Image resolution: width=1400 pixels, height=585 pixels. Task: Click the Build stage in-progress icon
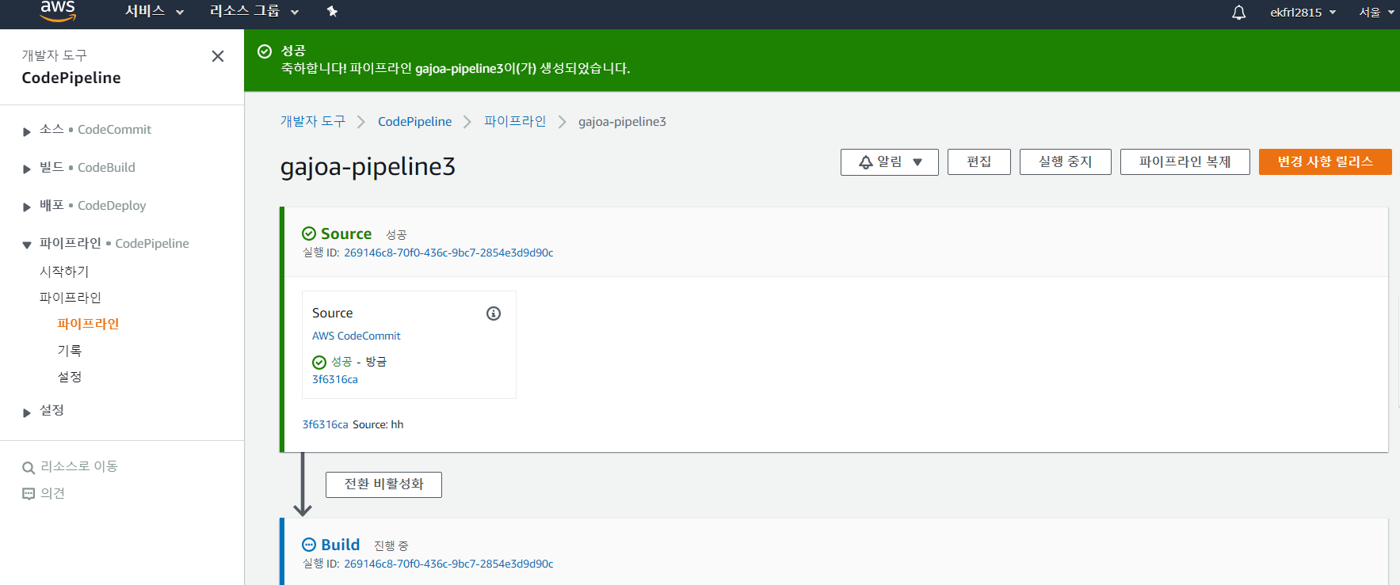tap(309, 545)
